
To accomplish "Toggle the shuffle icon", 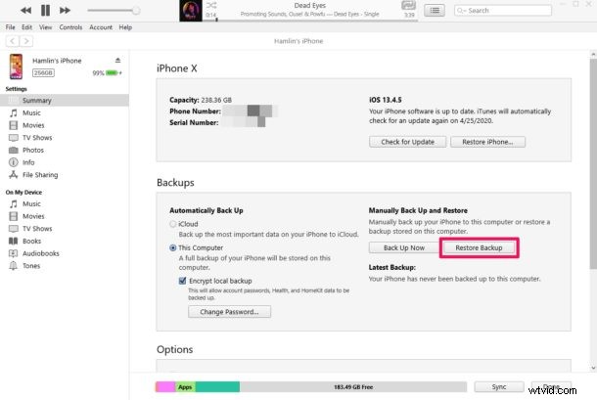I will tap(211, 5).
